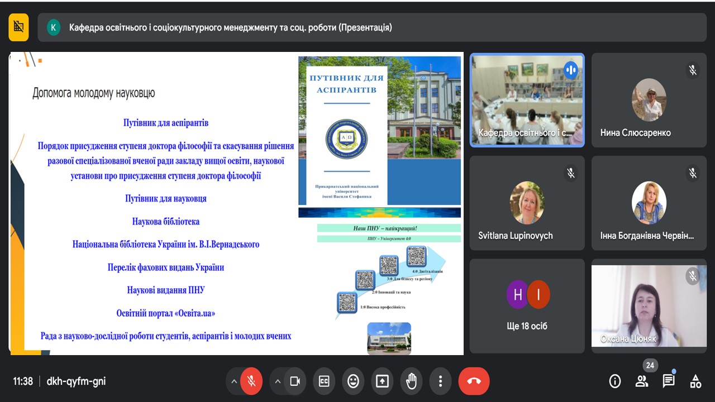Unmute the microphone
This screenshot has width=715, height=402.
click(x=251, y=381)
